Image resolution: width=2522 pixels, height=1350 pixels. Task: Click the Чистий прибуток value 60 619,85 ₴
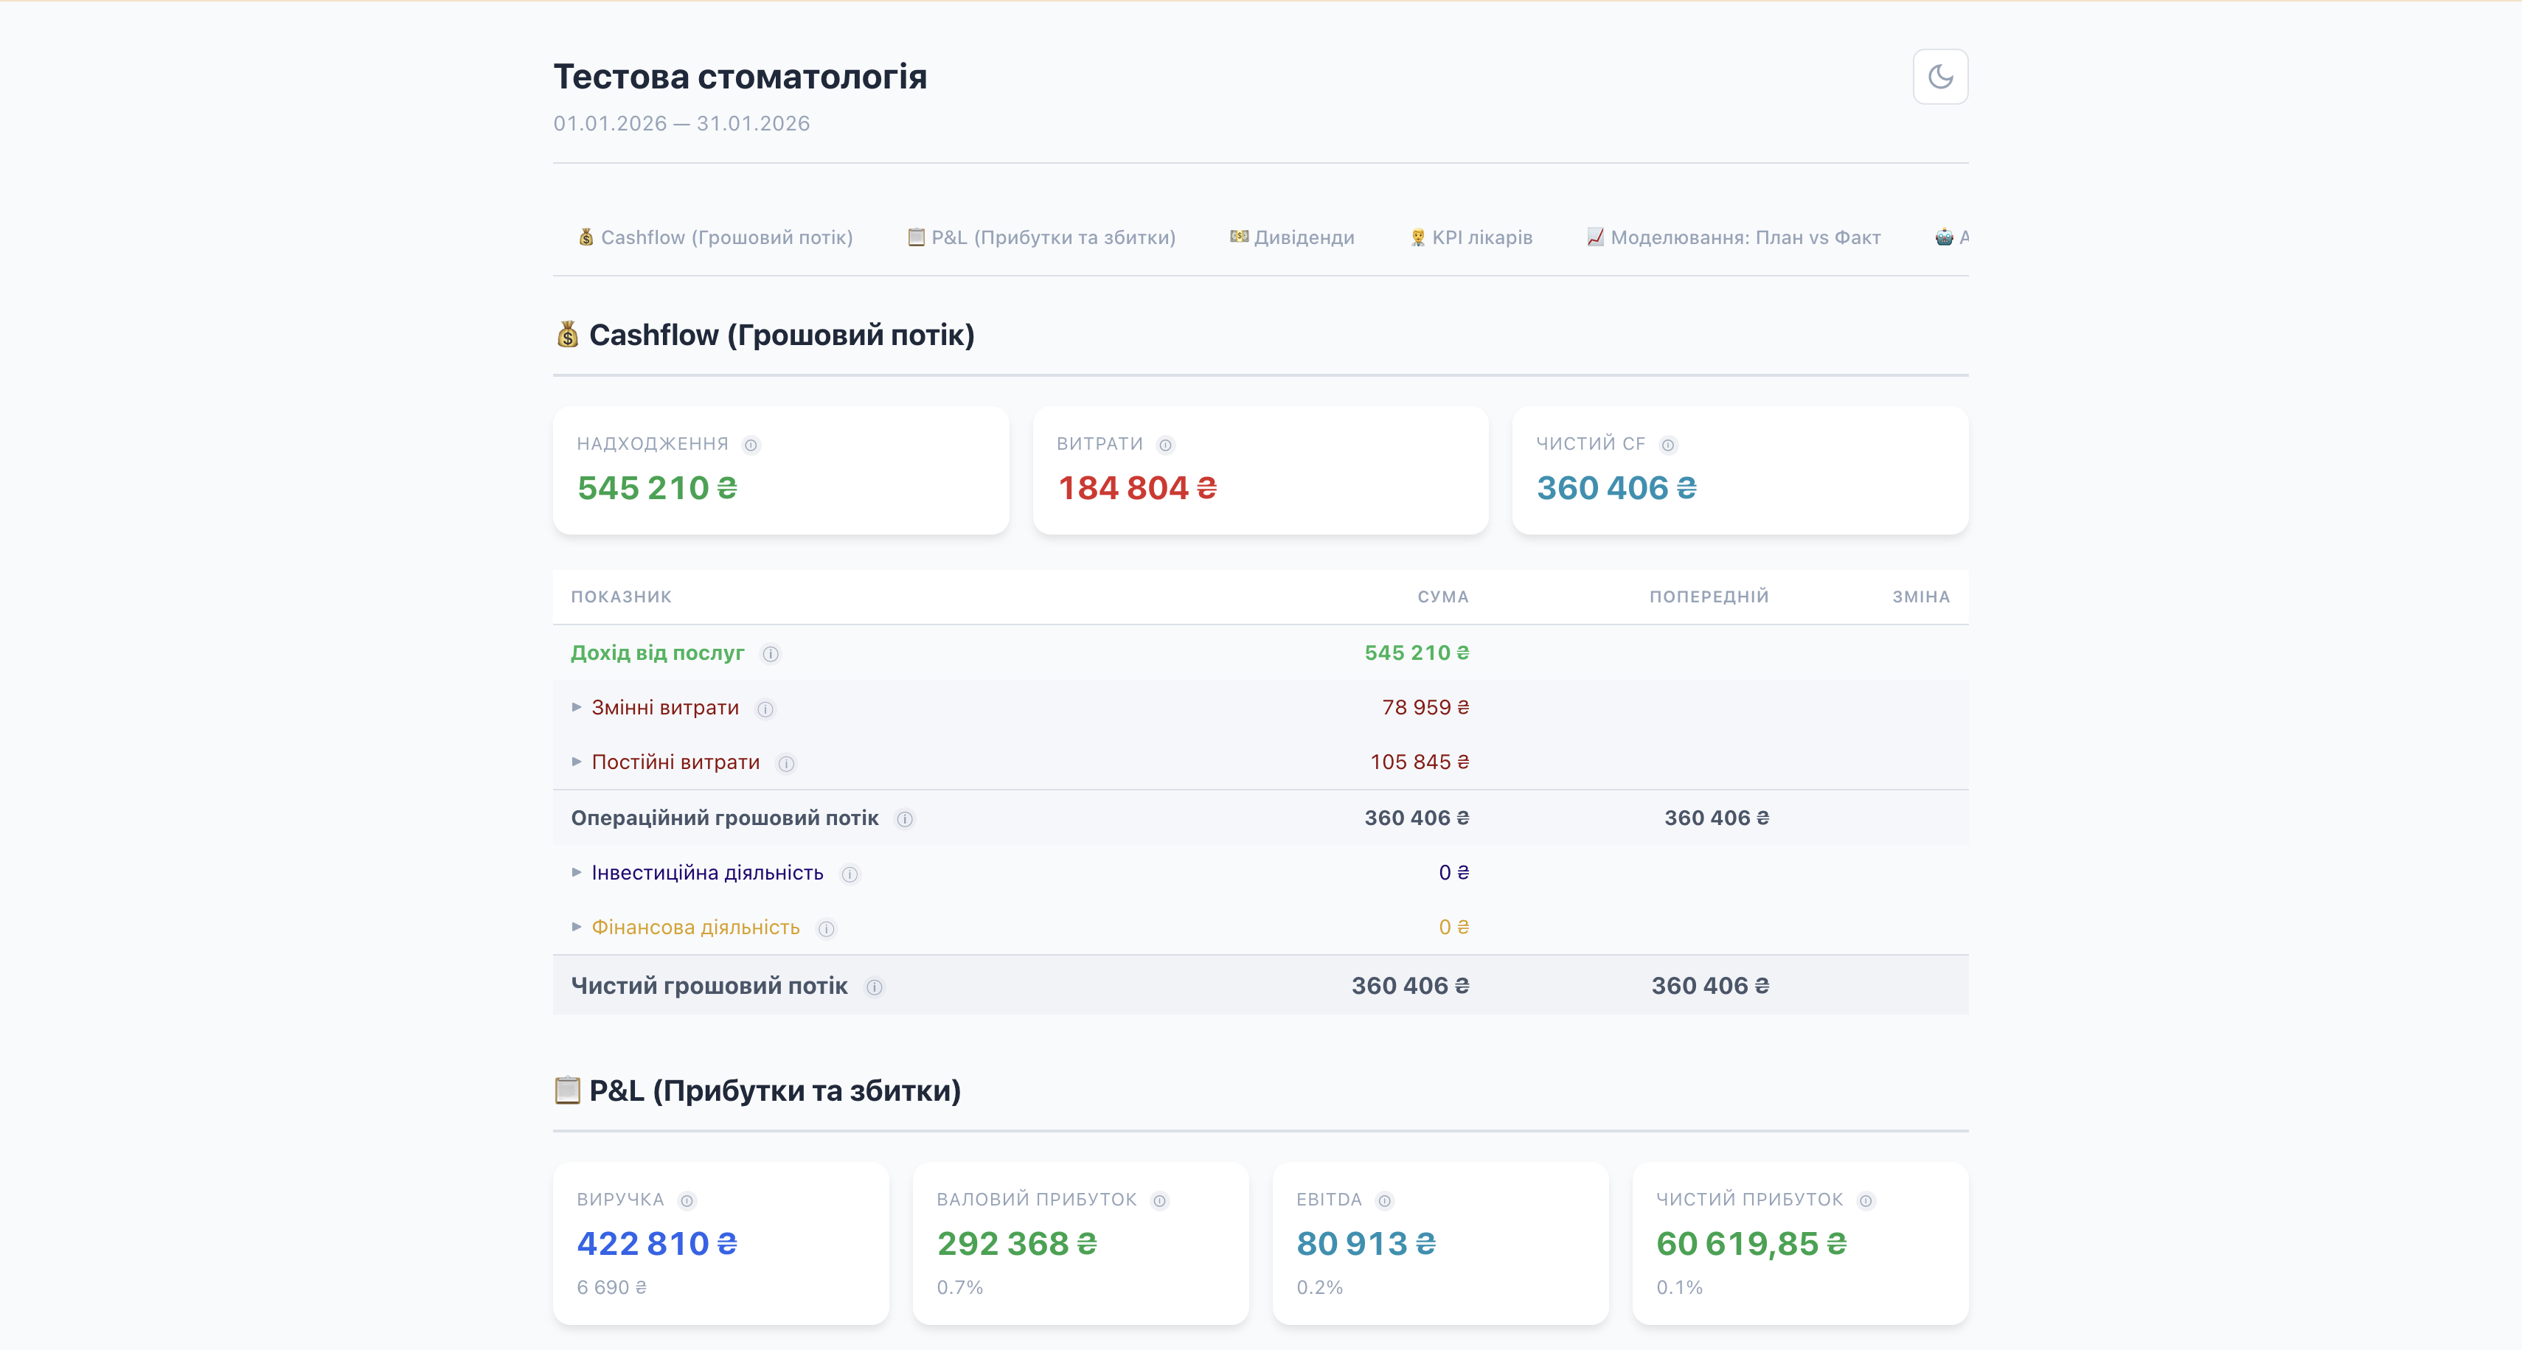click(1751, 1243)
